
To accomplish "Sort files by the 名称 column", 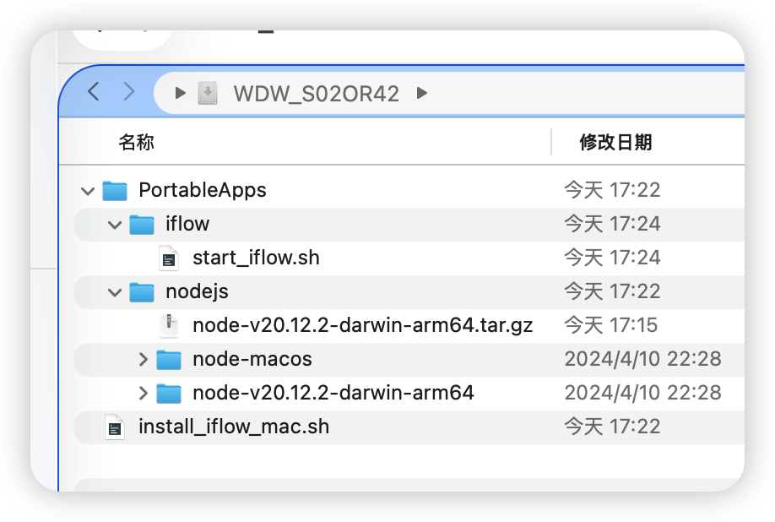I will coord(137,142).
